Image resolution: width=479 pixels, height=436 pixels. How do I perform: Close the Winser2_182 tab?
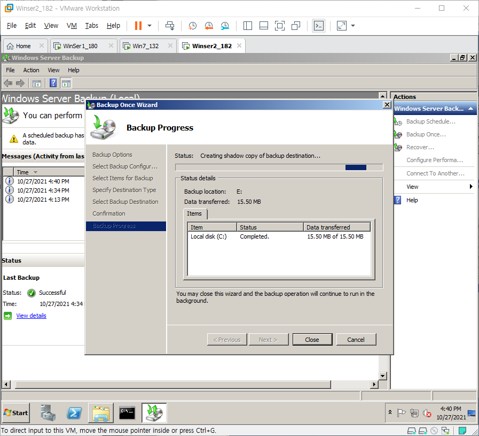239,45
